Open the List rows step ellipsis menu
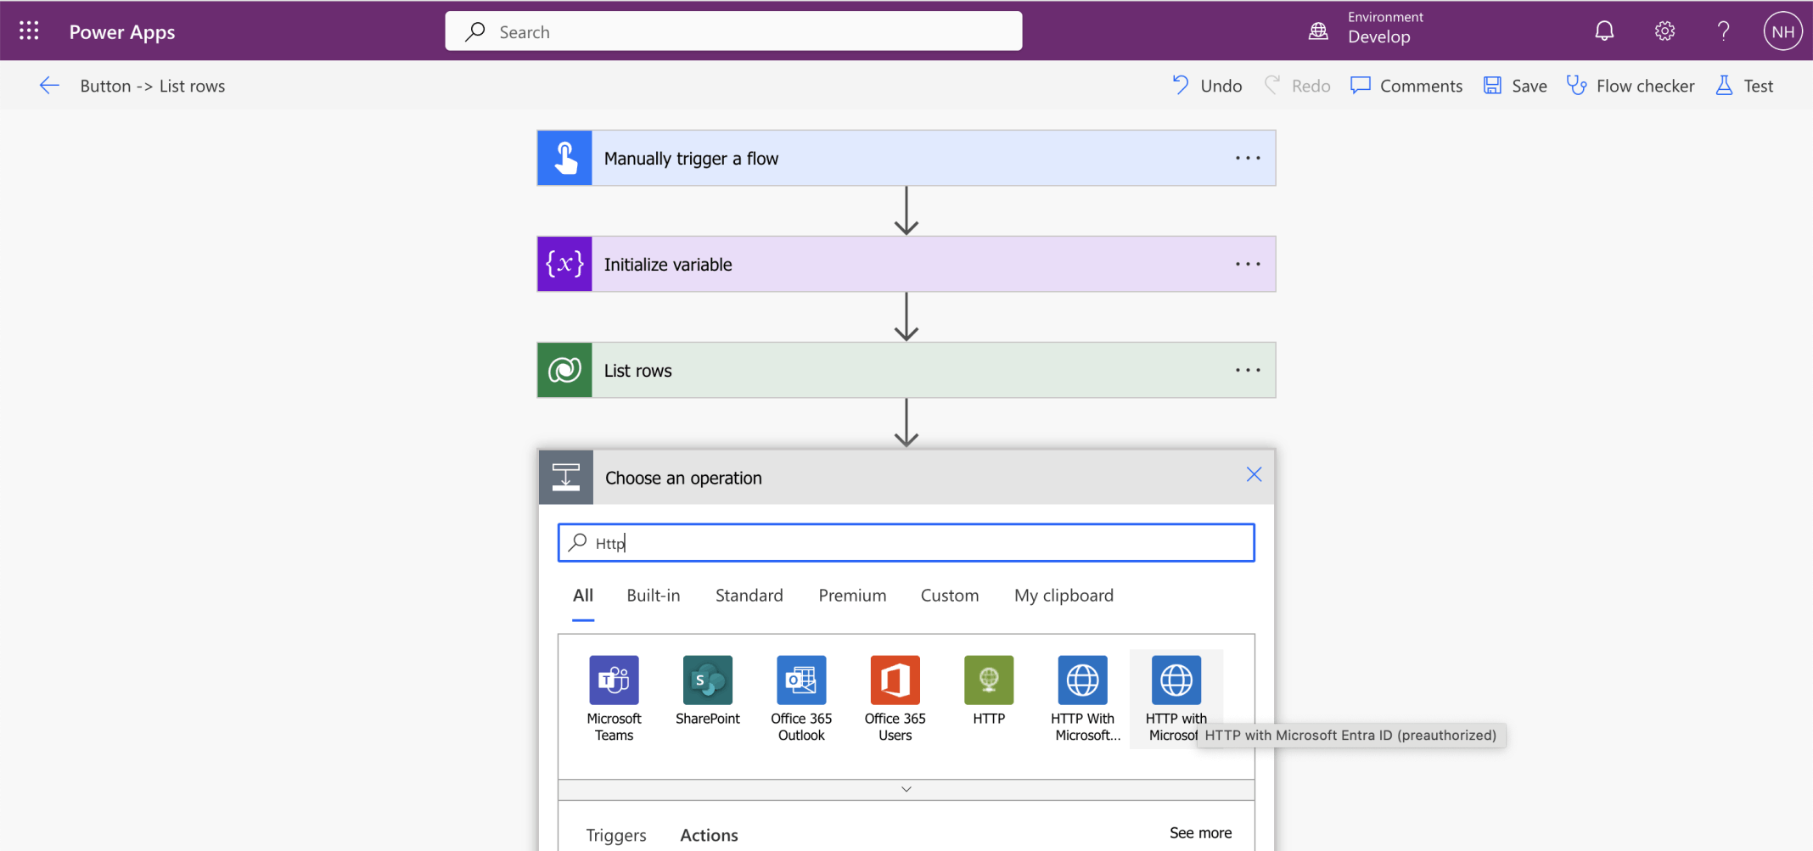Screen dimensions: 1813x851 pos(1248,370)
